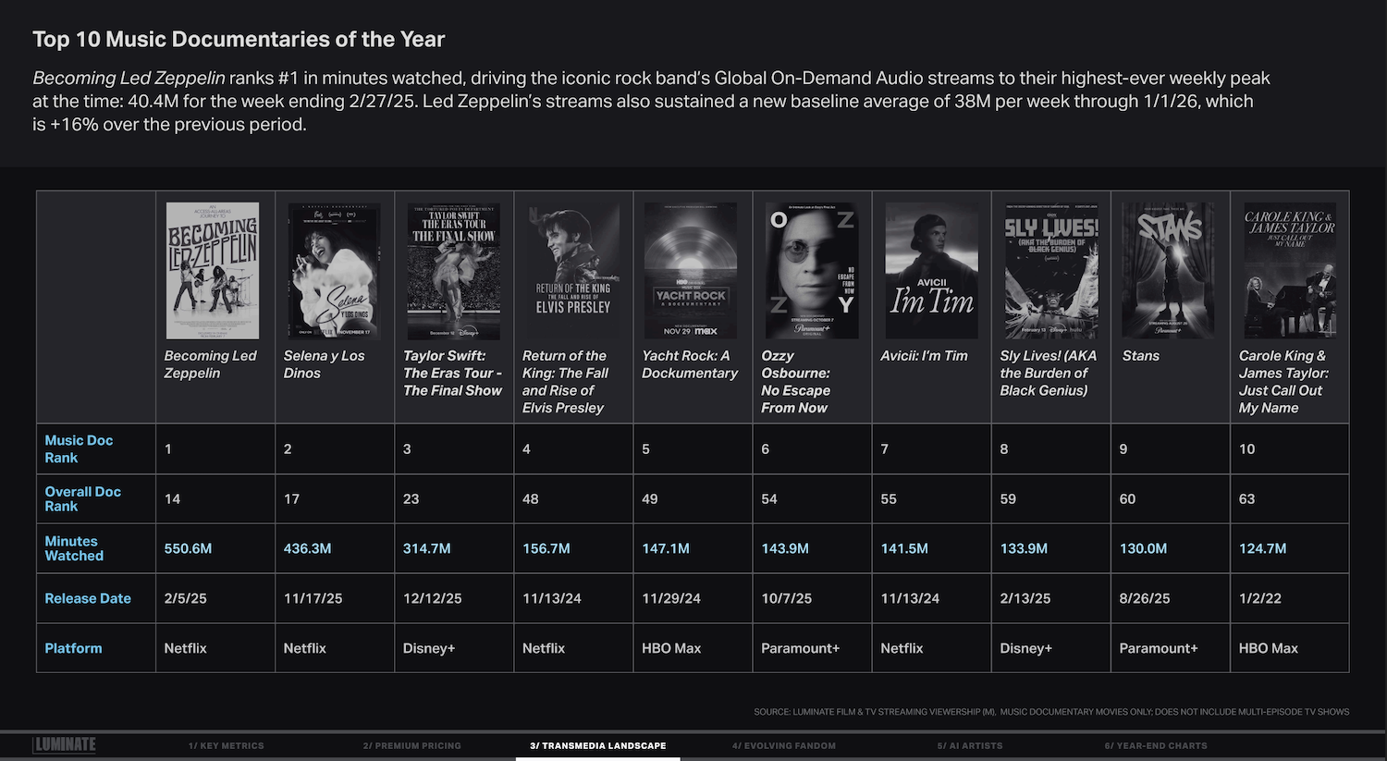1387x761 pixels.
Task: Open the Sly Lives! poster
Action: [1051, 271]
